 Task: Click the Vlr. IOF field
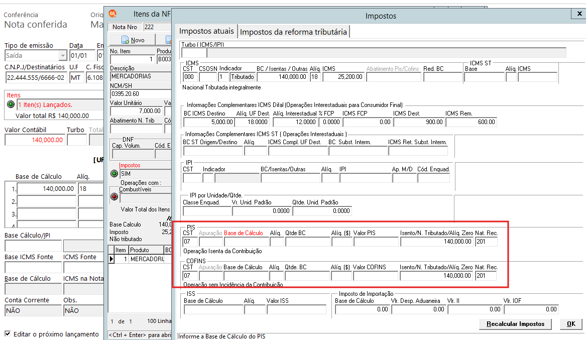[x=531, y=309]
